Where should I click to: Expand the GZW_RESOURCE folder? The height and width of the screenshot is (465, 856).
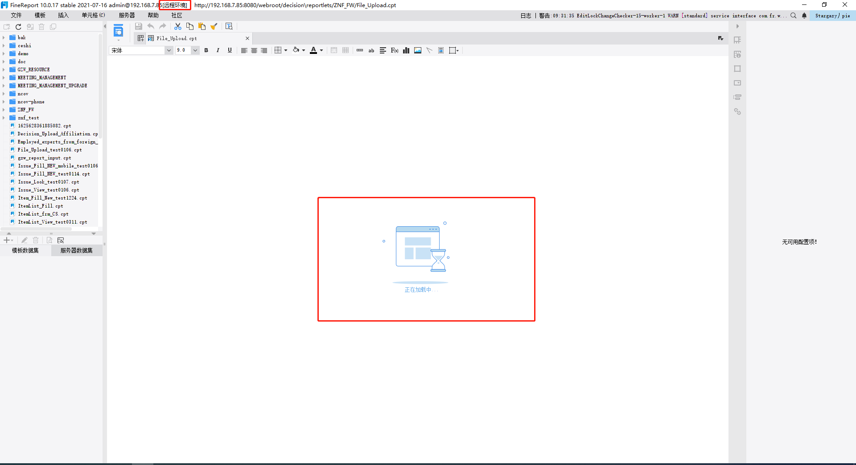[x=4, y=69]
